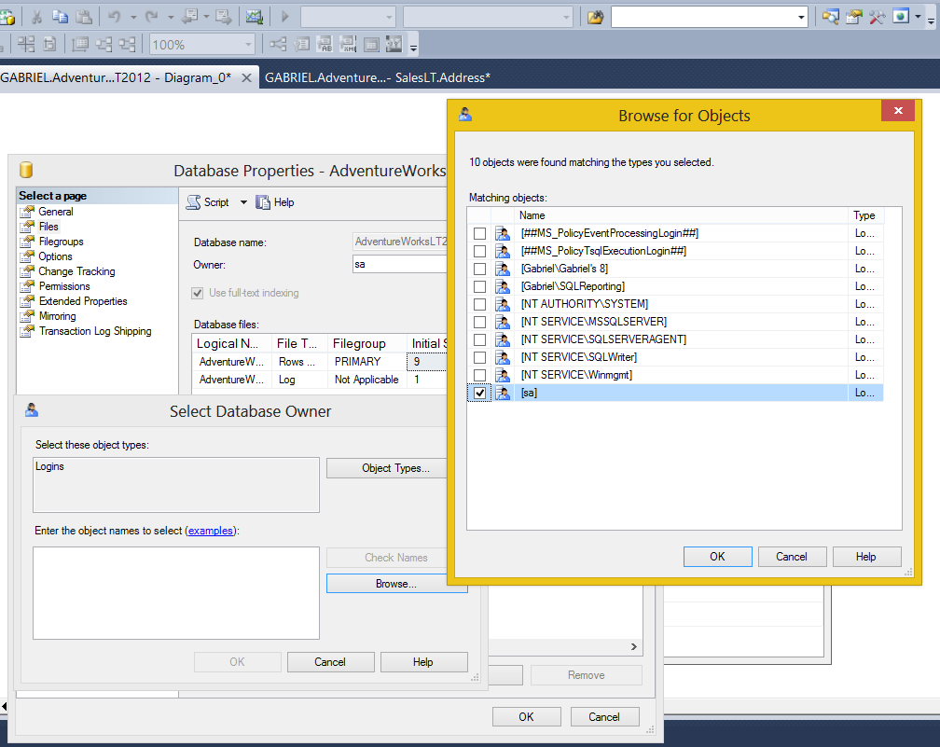Click the horizontal scrollbar right arrow
This screenshot has height=747, width=940.
[x=634, y=646]
